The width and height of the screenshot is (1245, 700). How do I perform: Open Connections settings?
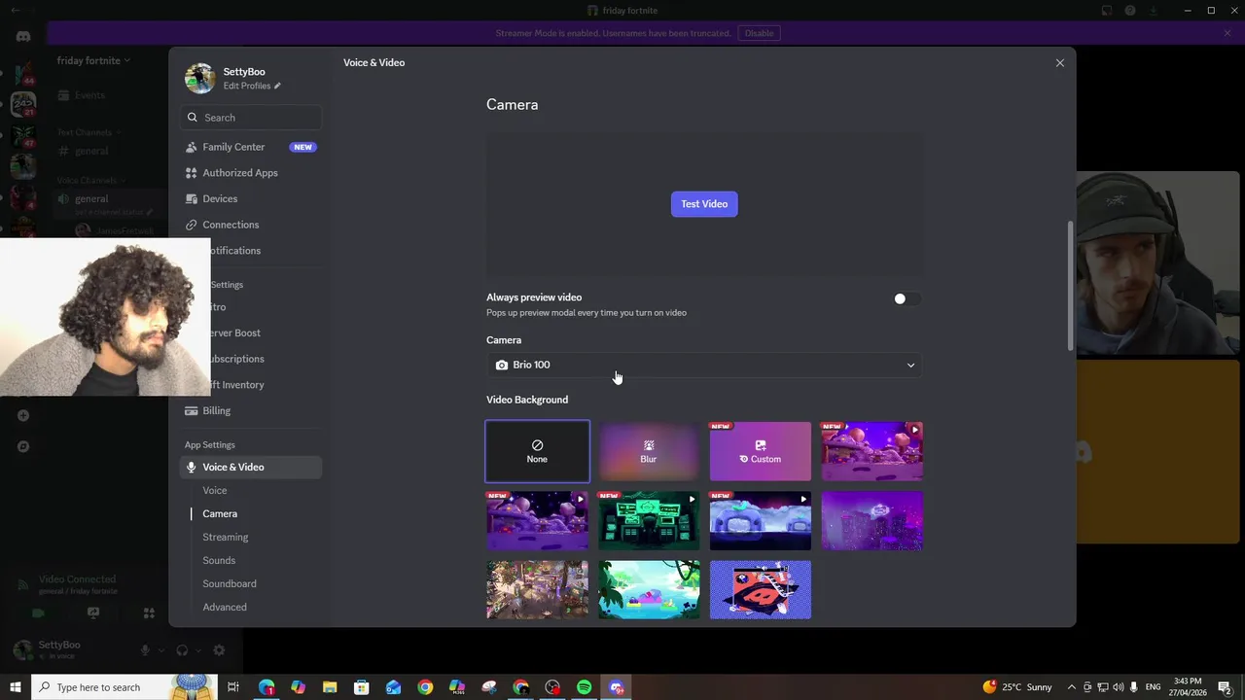pos(251,225)
